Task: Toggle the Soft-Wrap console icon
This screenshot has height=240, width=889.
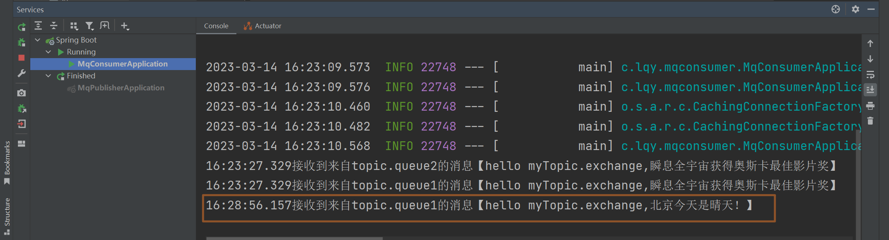Action: [x=870, y=74]
